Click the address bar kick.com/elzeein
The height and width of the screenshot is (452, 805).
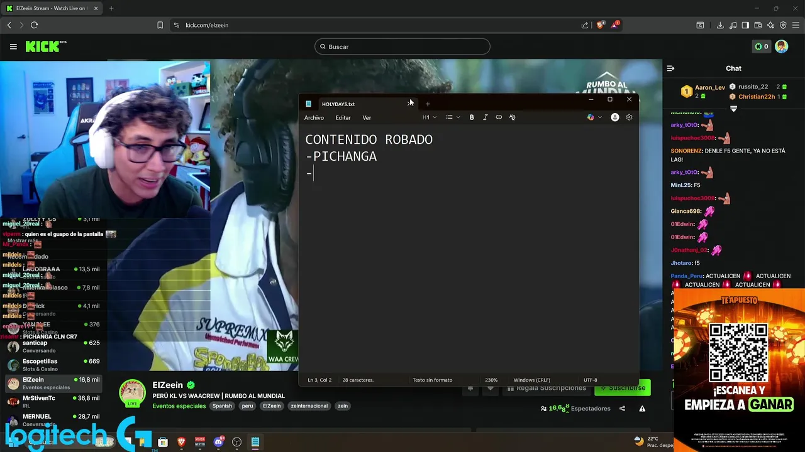click(207, 25)
